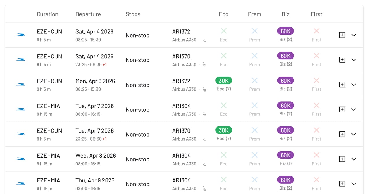Expand details for the AR1372 Apr 4 flight

pyautogui.click(x=354, y=35)
